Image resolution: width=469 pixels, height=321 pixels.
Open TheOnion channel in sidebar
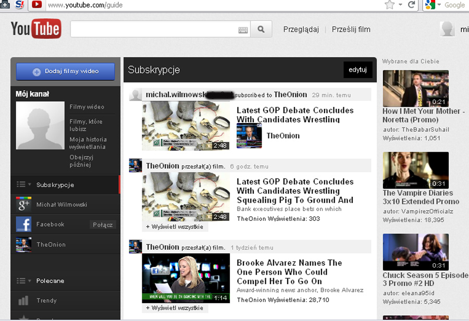point(51,244)
